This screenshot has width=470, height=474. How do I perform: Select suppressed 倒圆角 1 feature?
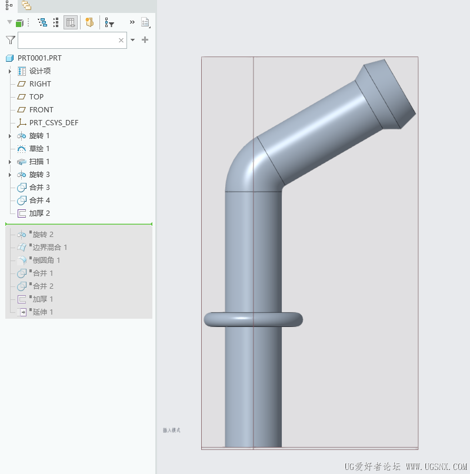click(x=46, y=261)
